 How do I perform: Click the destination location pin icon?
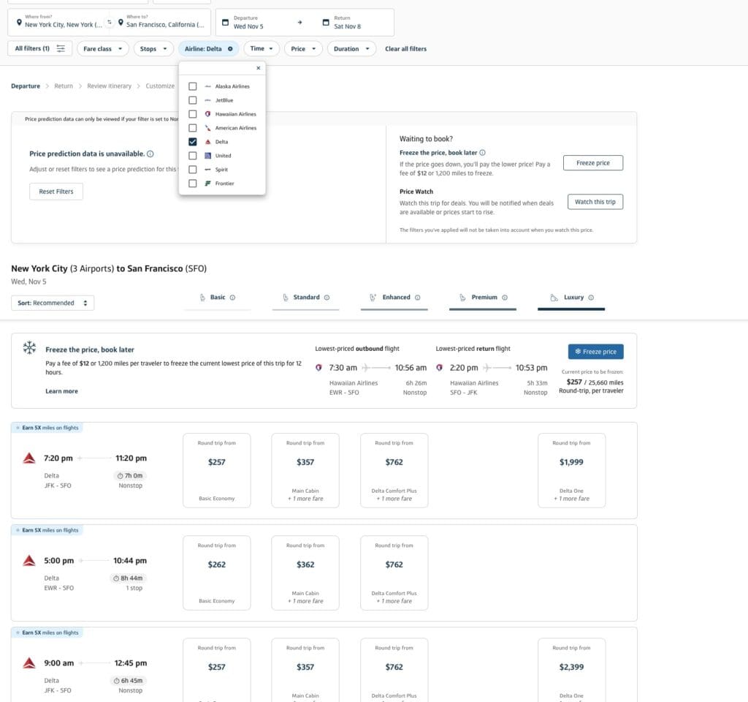click(121, 23)
